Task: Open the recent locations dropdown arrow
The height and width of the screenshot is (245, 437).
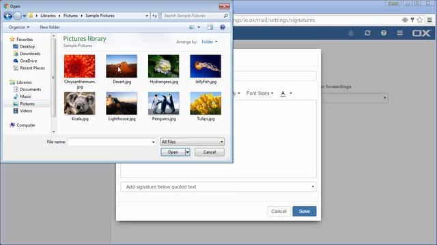Action: pyautogui.click(x=25, y=16)
